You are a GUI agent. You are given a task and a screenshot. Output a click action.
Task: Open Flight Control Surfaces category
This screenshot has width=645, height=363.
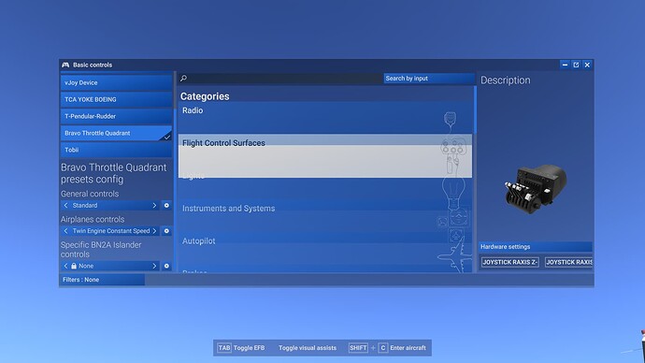pyautogui.click(x=325, y=155)
